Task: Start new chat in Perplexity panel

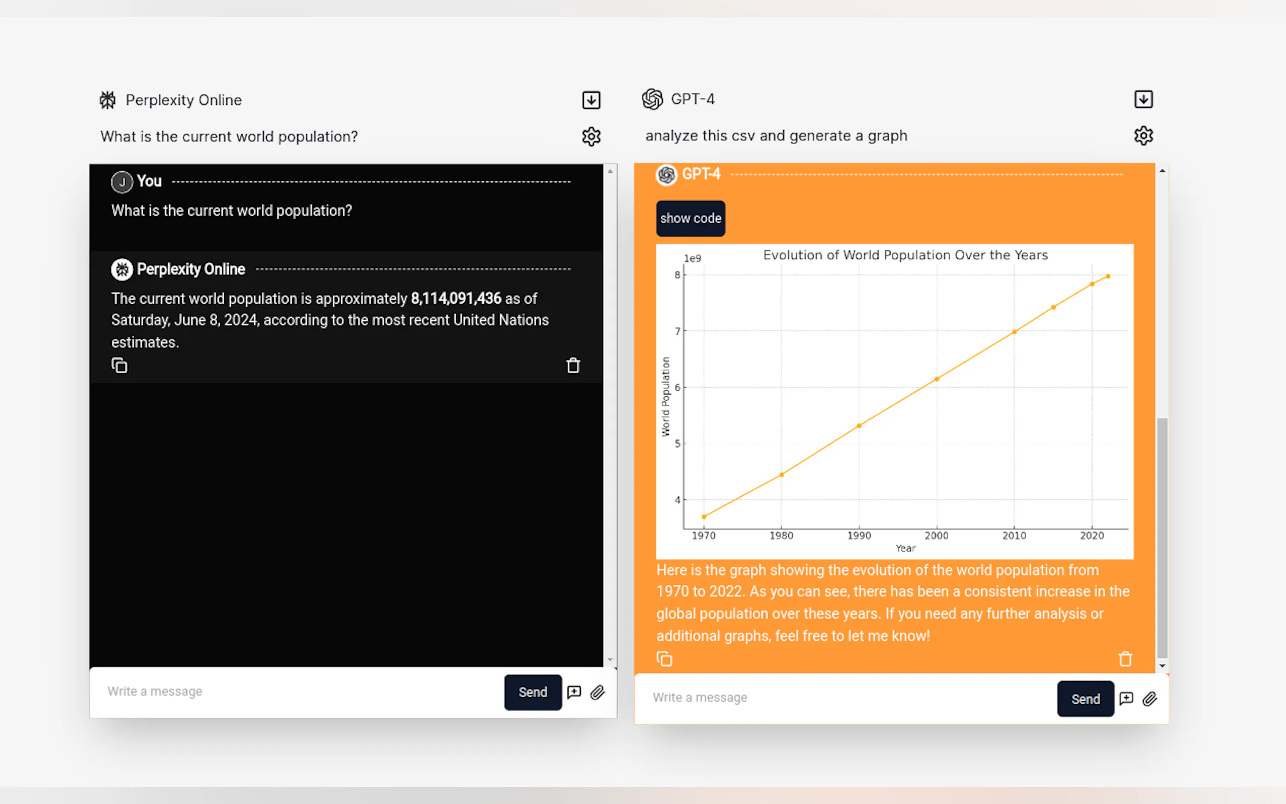Action: 574,692
